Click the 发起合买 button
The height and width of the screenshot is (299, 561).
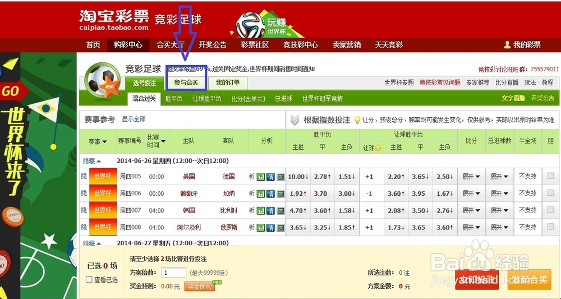point(529,279)
